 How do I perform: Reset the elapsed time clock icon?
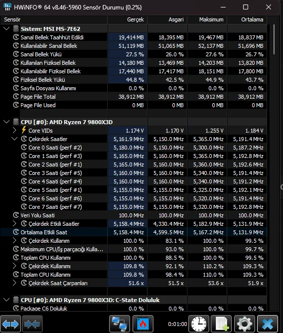pos(199,324)
